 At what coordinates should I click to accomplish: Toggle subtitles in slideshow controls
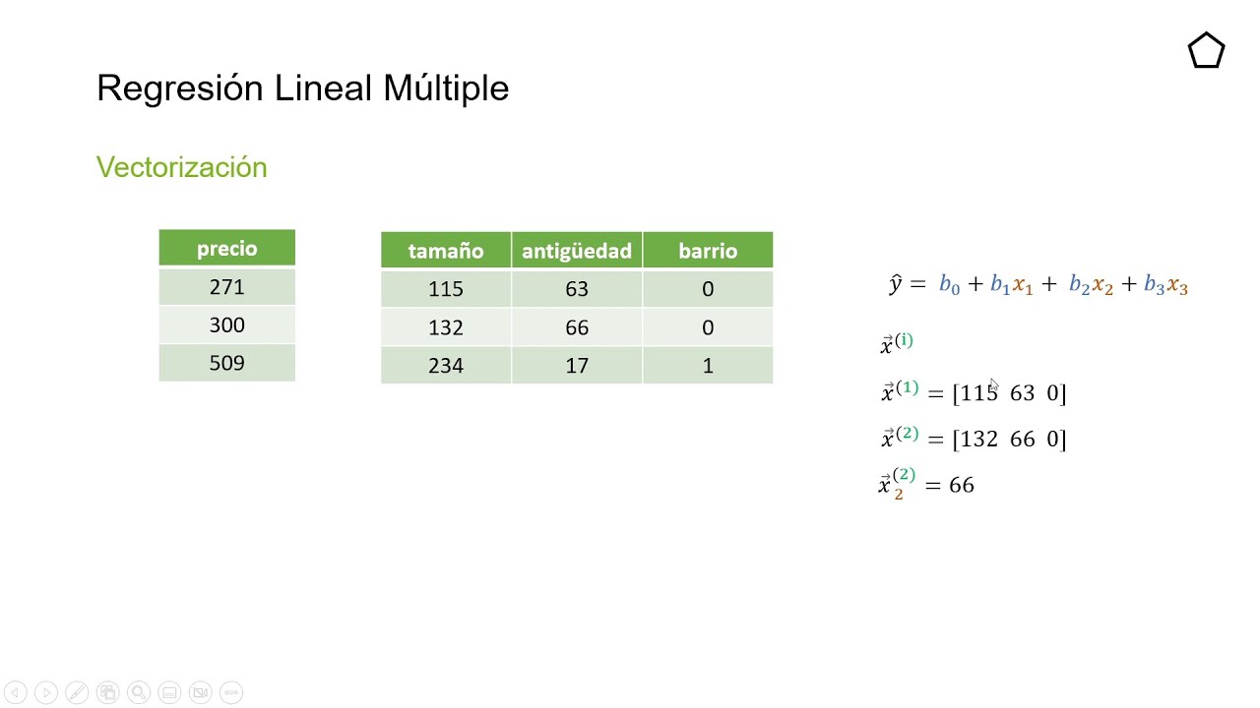click(x=169, y=692)
